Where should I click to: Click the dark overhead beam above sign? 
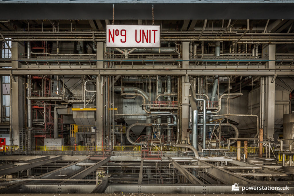pos(147,11)
